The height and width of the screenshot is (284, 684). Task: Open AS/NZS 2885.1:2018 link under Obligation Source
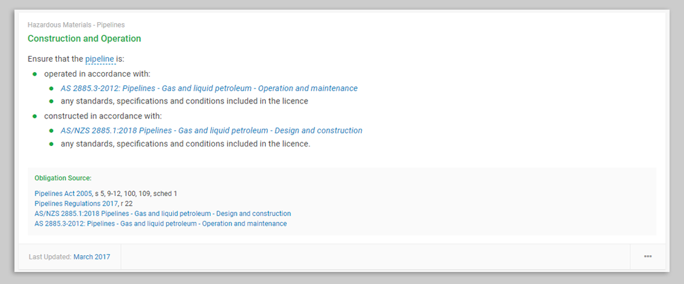(162, 214)
